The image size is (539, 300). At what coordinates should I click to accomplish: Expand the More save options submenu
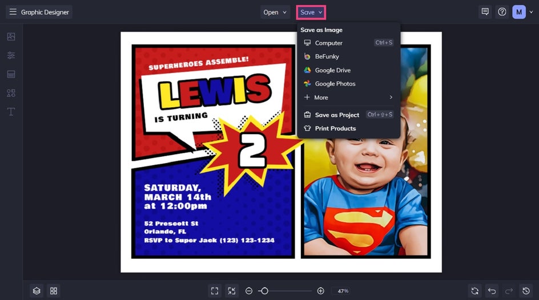click(x=348, y=98)
